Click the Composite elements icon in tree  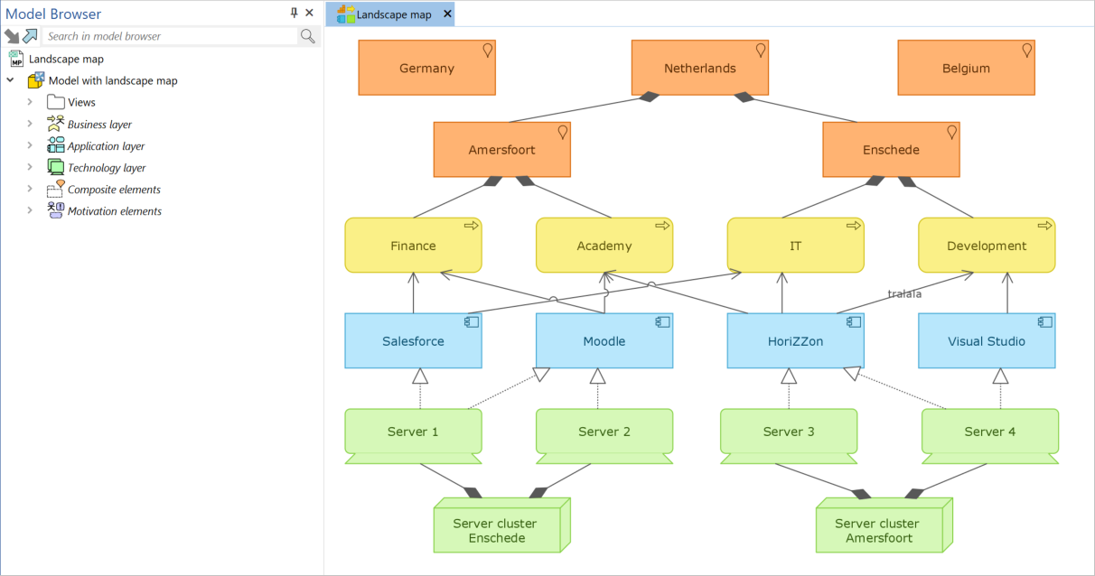pos(55,190)
